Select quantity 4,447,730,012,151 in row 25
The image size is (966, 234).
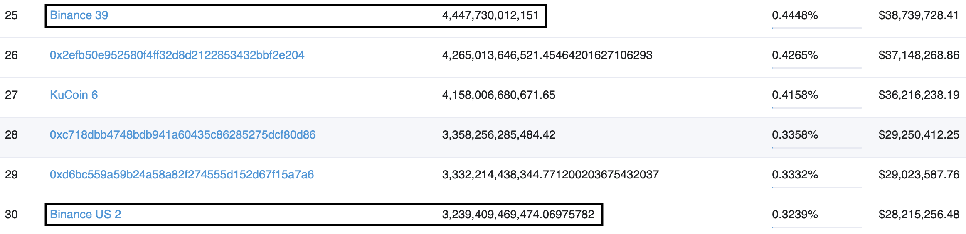pyautogui.click(x=490, y=15)
